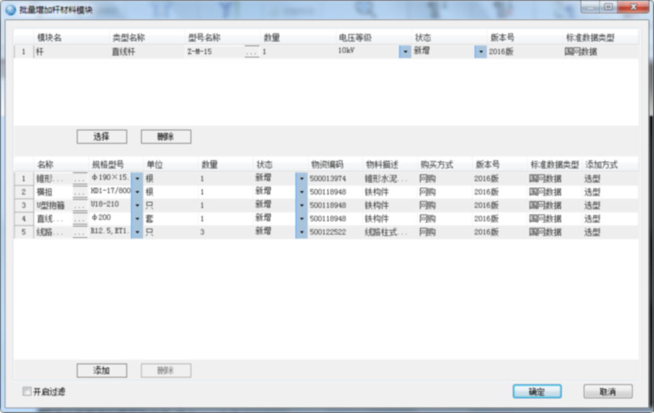This screenshot has height=413, width=654.
Task: Confirm with the 确定 button
Action: coord(536,392)
